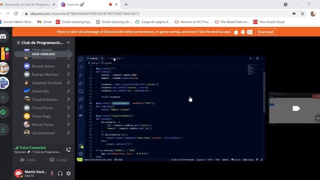This screenshot has width=320, height=180.
Task: Share your screen with the Screen button
Action: click(x=58, y=160)
